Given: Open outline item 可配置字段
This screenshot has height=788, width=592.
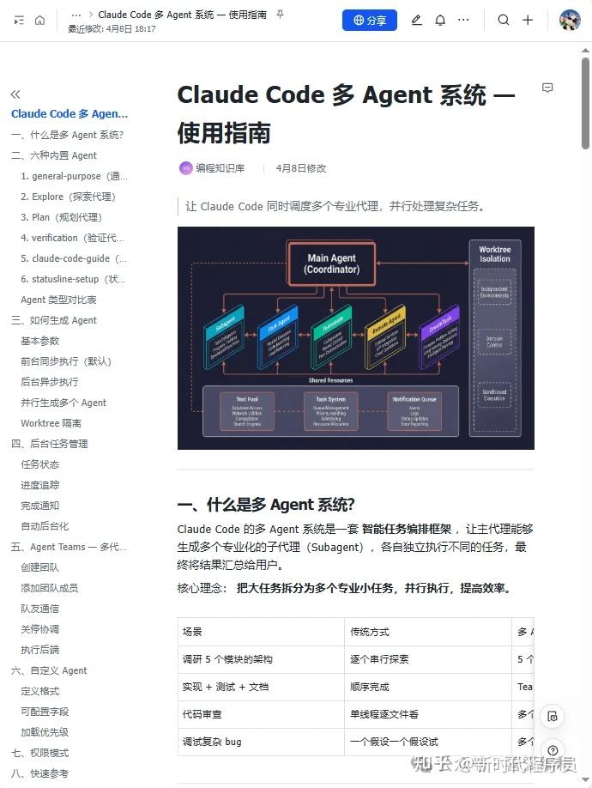Looking at the screenshot, I should point(45,712).
